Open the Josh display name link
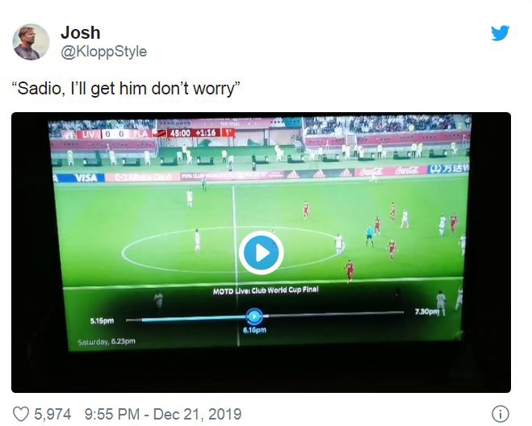532x426 pixels. click(81, 33)
